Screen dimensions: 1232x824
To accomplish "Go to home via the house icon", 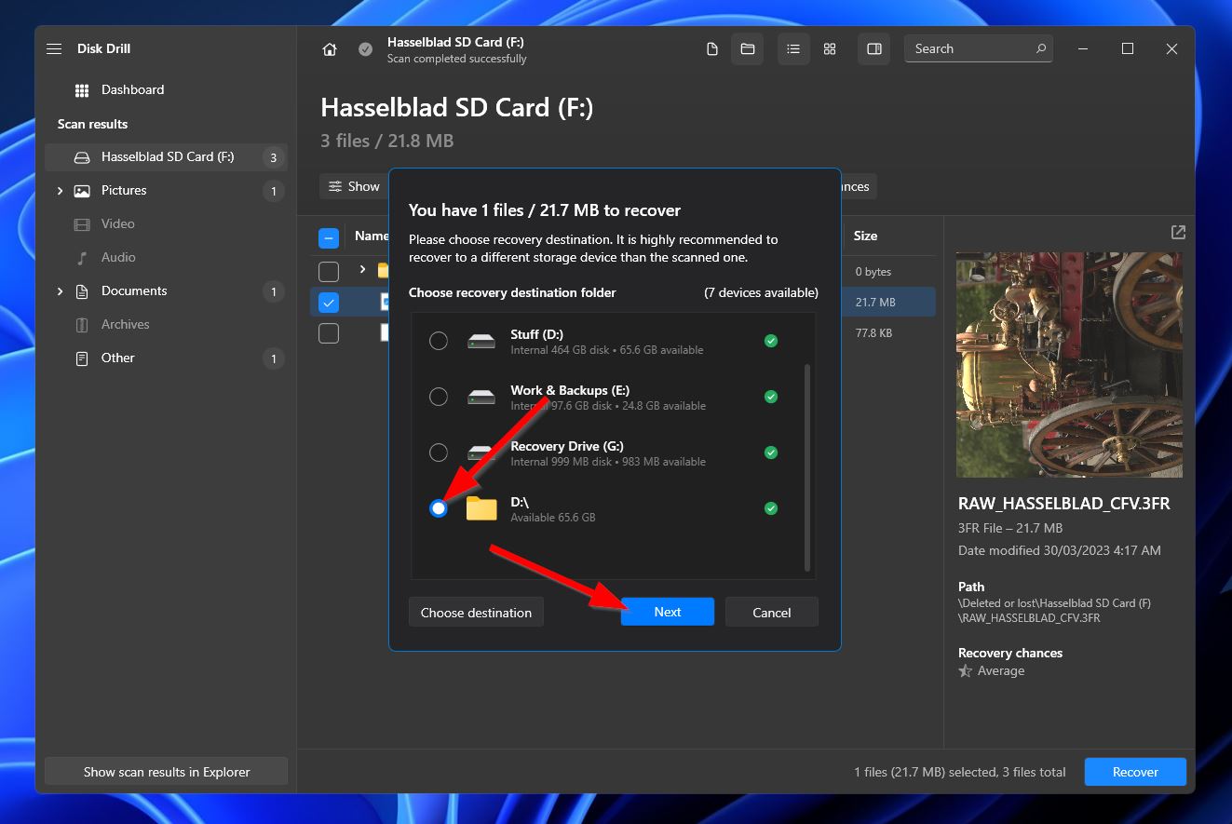I will pos(330,49).
